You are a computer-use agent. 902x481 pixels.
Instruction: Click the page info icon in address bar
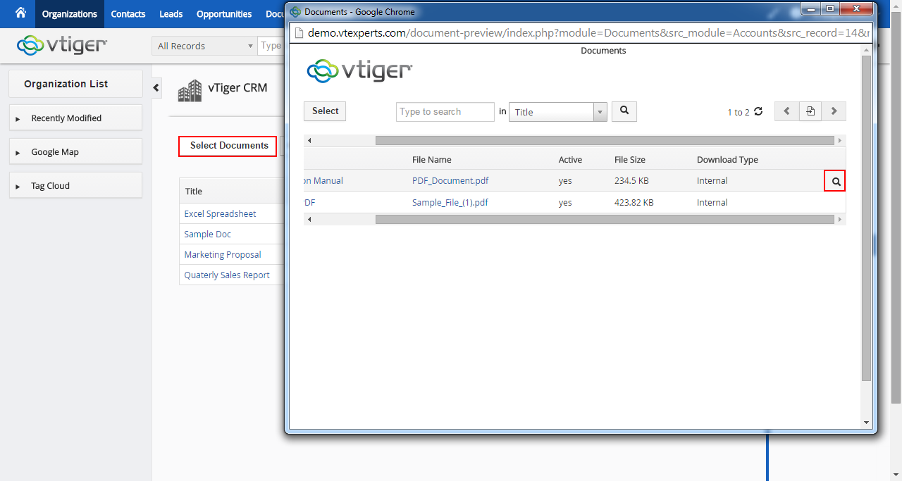click(298, 33)
